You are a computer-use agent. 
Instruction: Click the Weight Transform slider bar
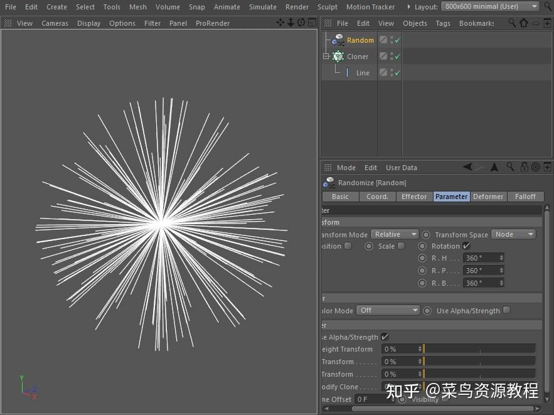tap(479, 349)
